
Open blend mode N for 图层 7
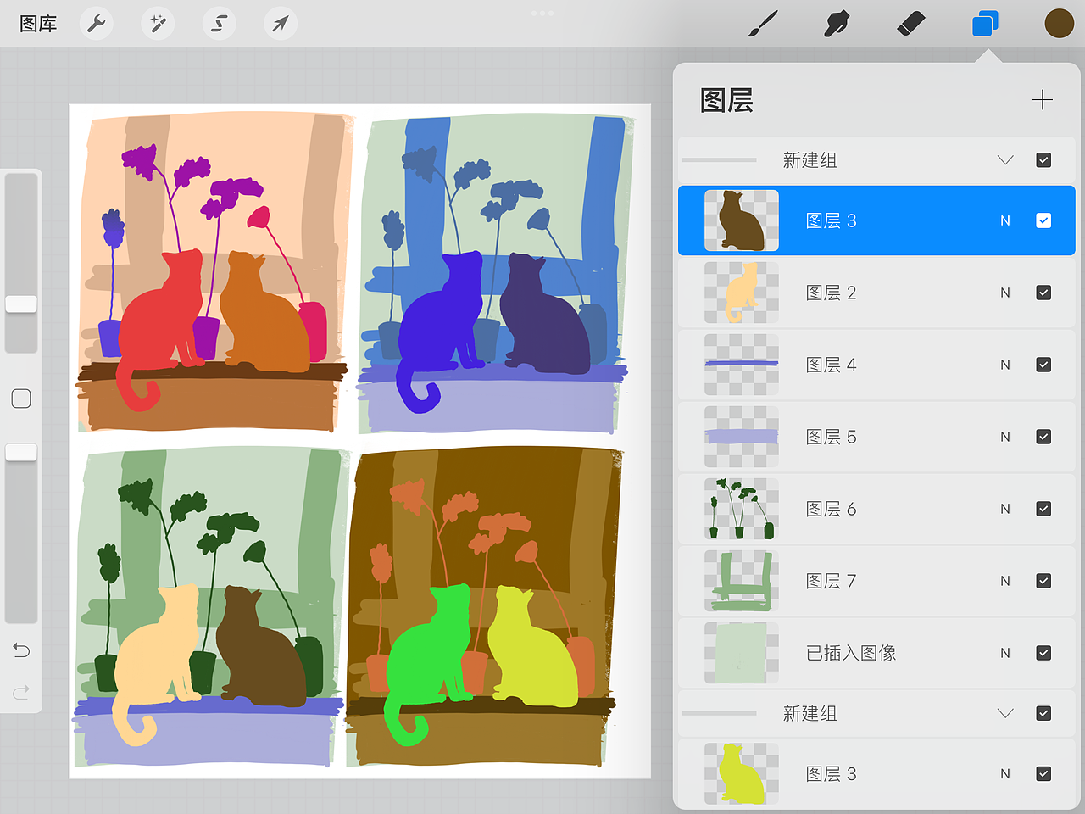click(1005, 581)
